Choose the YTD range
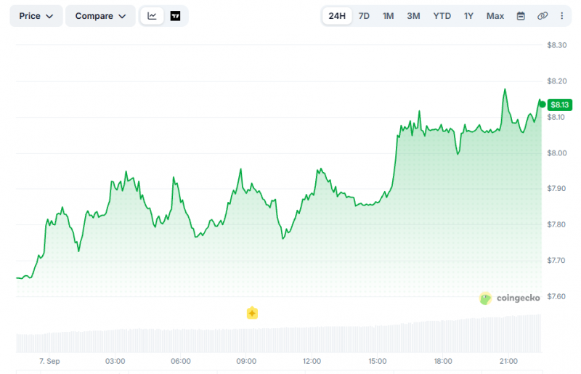Image resolution: width=581 pixels, height=374 pixels. [442, 16]
